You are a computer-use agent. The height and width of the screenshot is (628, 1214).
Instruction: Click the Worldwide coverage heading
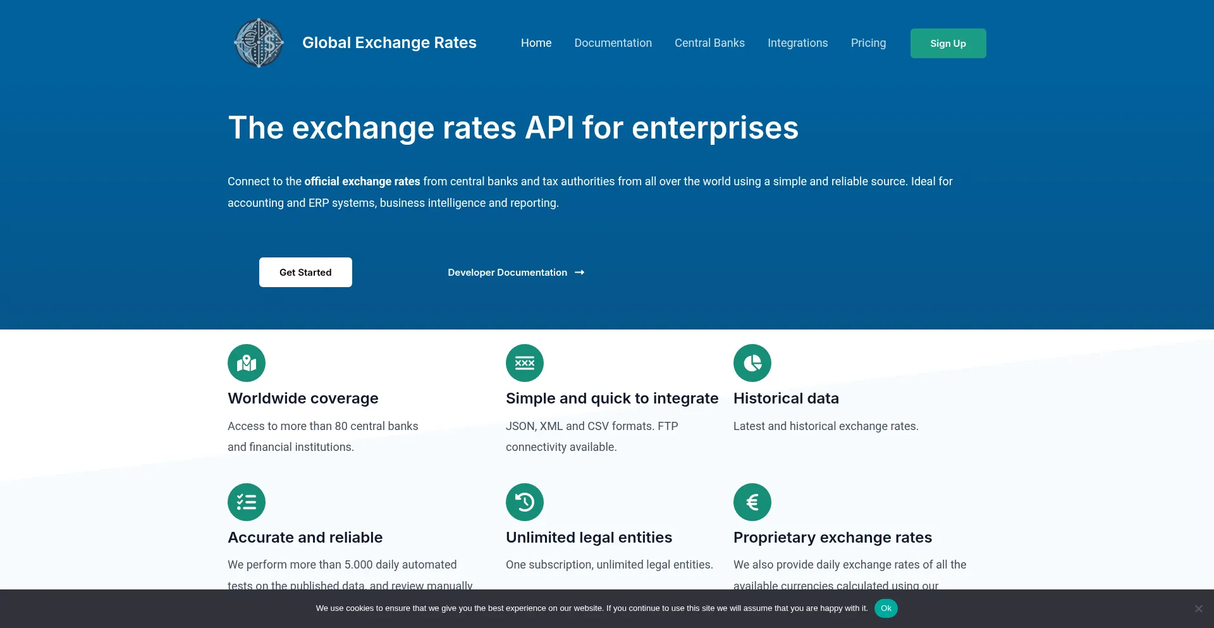(x=303, y=398)
